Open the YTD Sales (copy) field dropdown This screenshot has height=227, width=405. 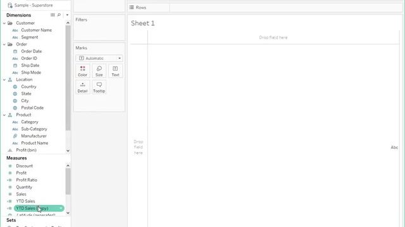tap(61, 208)
